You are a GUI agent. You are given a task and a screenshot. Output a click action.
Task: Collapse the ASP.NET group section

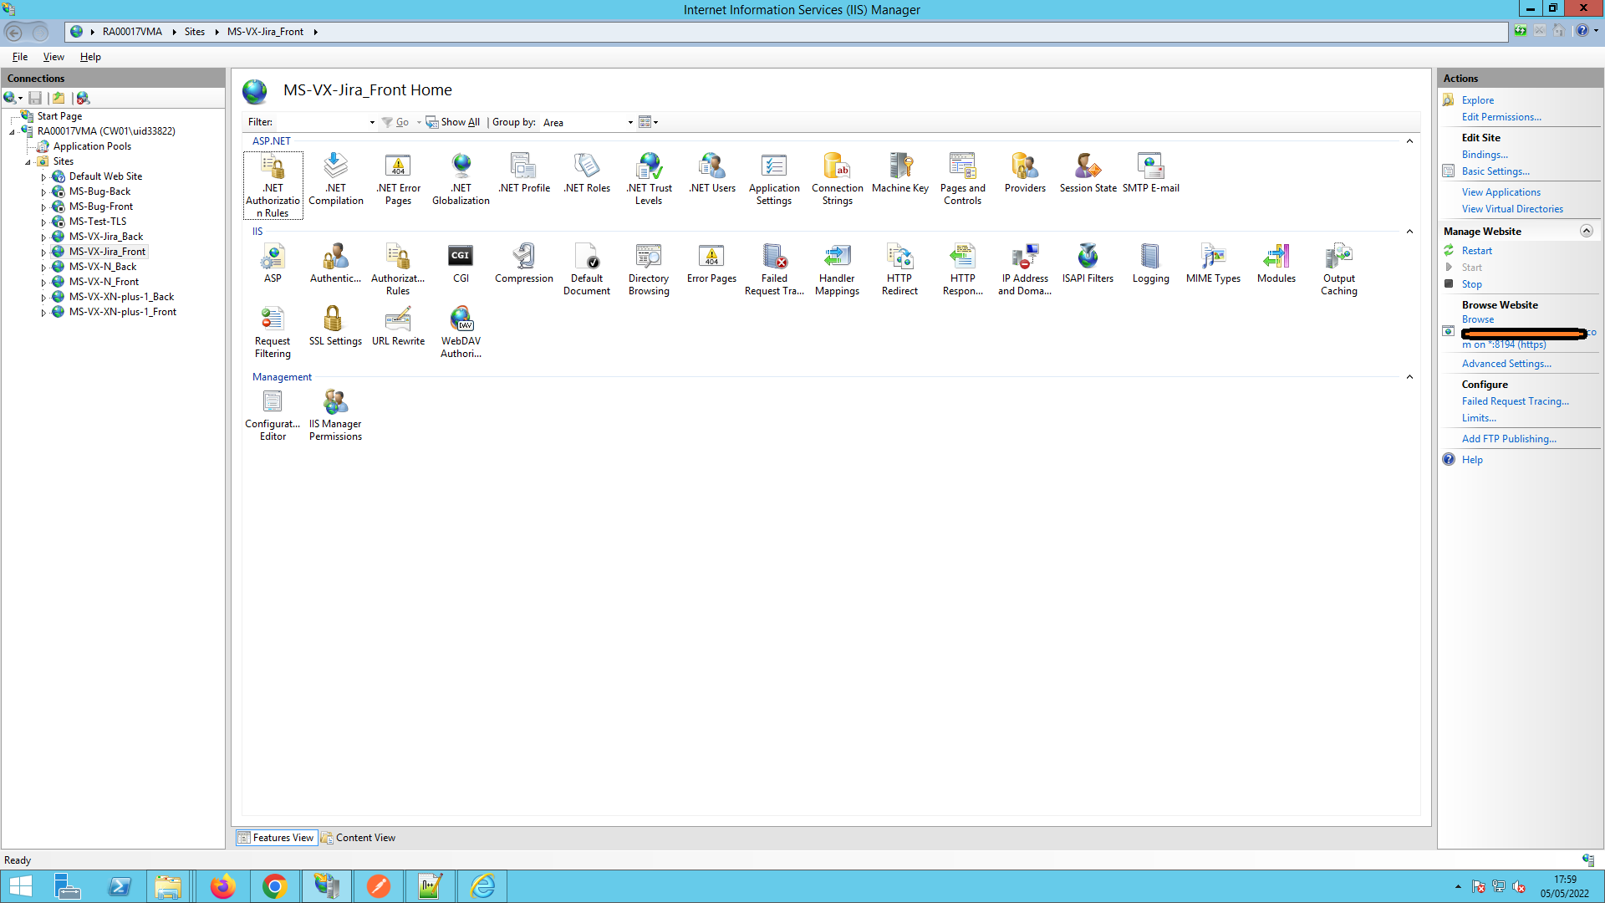(1409, 141)
